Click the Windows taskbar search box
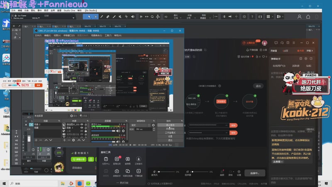Viewport: 332px width, 187px height. 33,183
